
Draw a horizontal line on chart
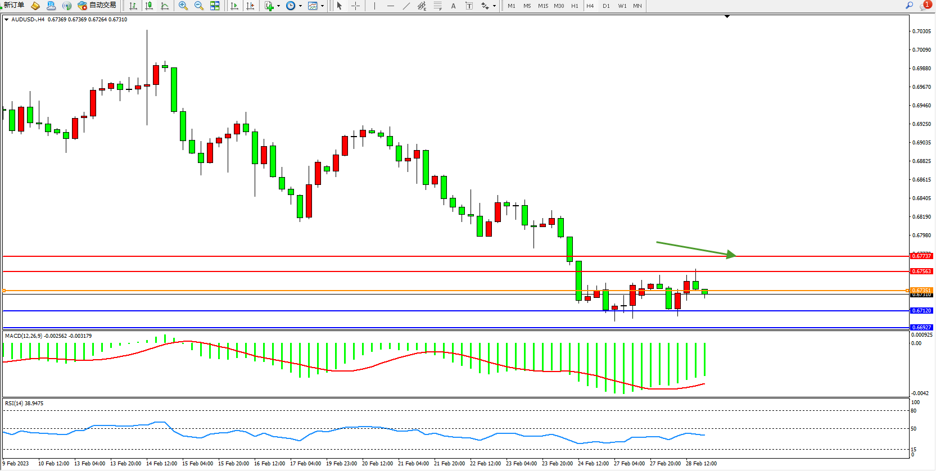coord(390,6)
